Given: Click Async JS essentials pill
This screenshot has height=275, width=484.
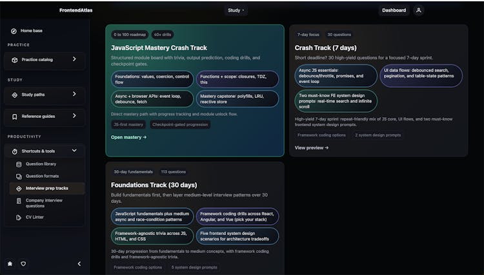Looking at the screenshot, I should tap(336, 76).
